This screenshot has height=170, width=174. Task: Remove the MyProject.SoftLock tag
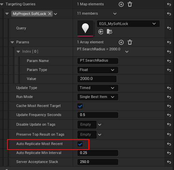point(50,14)
